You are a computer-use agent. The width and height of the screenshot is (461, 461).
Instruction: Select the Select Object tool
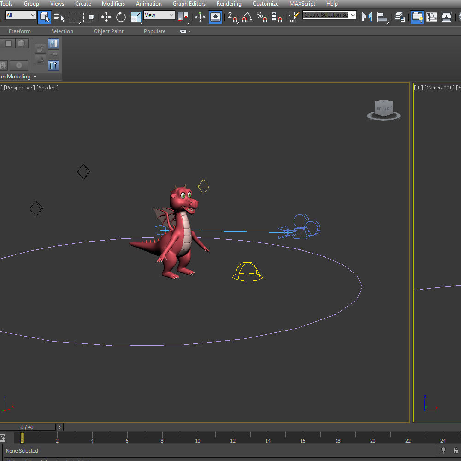click(44, 17)
